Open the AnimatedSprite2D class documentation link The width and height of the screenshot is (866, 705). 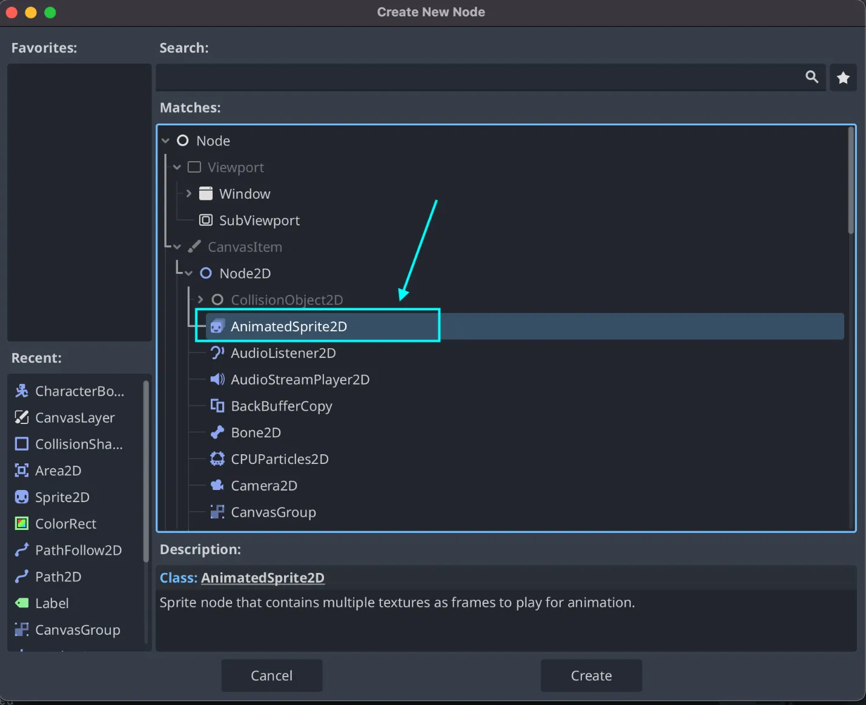pos(262,578)
